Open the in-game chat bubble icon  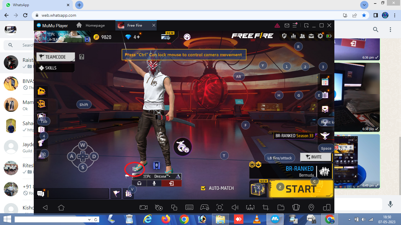click(x=41, y=193)
